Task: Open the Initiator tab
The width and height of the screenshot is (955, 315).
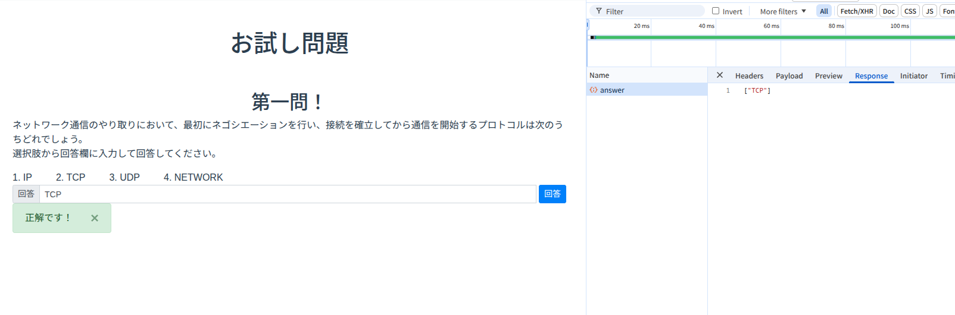Action: 913,76
